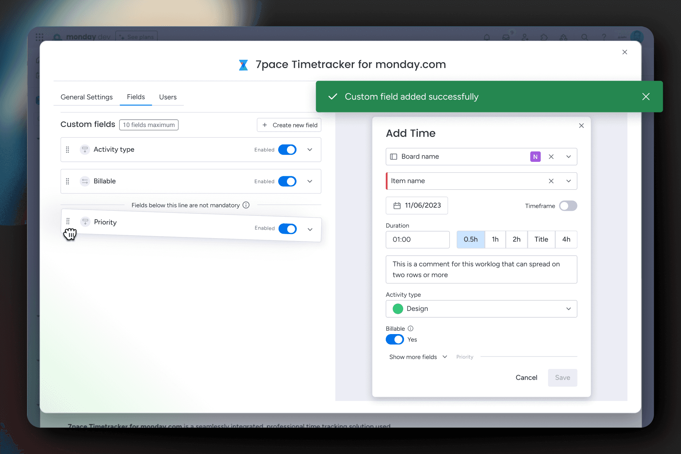Viewport: 681px width, 454px height.
Task: Turn off the Billable Yes toggle
Action: pyautogui.click(x=394, y=339)
